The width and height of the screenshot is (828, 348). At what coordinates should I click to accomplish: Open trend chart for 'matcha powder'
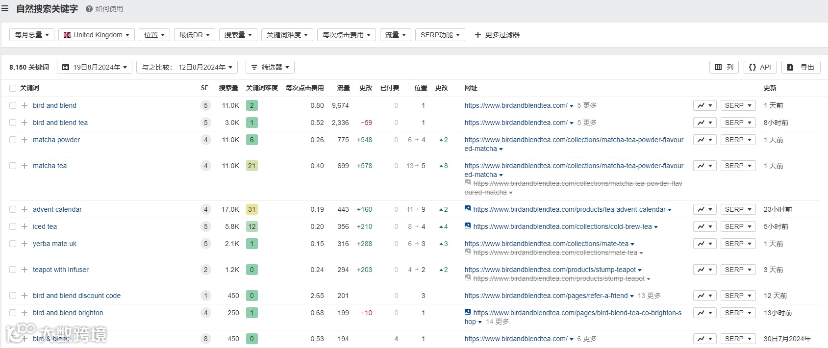coord(705,140)
